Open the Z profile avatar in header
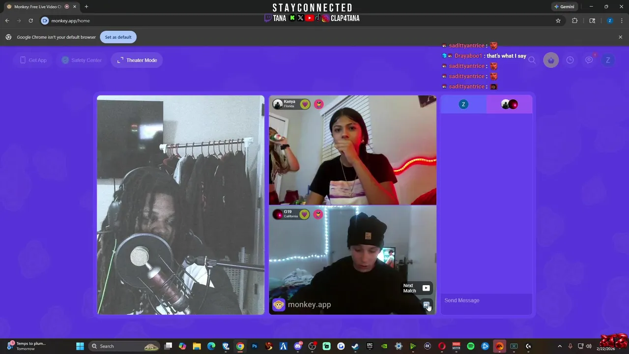 608,60
